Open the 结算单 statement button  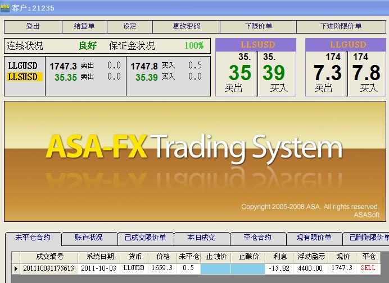pos(84,27)
